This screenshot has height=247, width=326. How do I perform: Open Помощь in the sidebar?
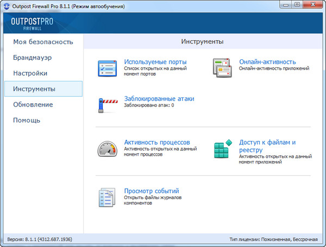click(27, 120)
